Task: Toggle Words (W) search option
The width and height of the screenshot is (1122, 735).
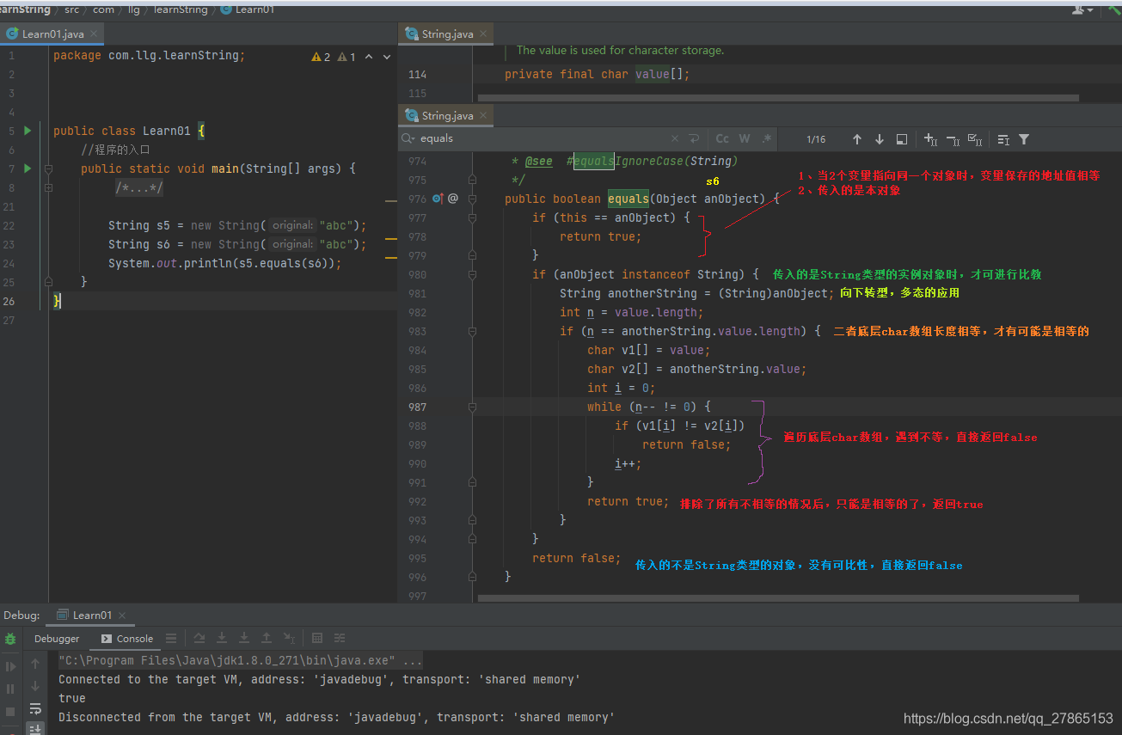Action: click(745, 139)
